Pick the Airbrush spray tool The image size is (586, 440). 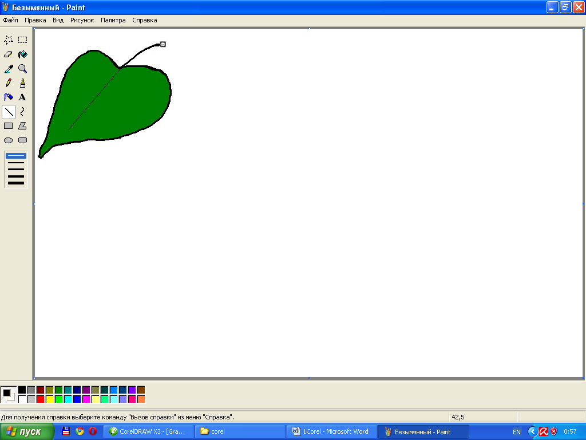click(x=9, y=97)
